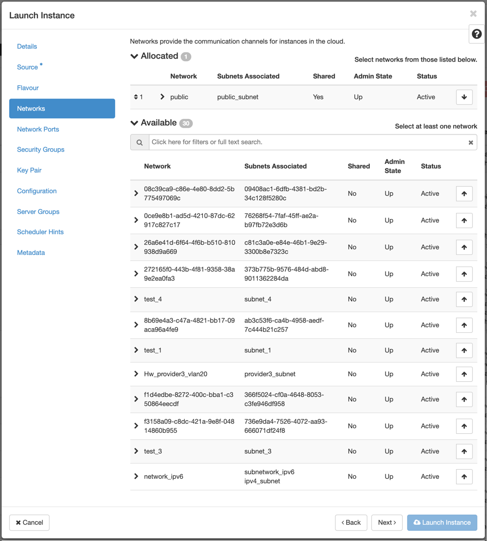Go to the Flavour step
The image size is (487, 541).
pyautogui.click(x=28, y=87)
